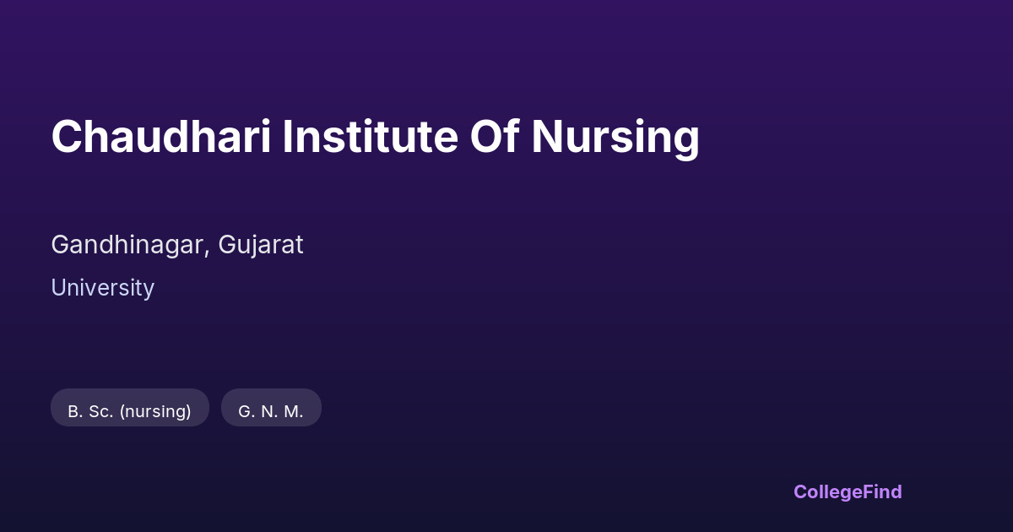Select the "Gandhinagar" city name
The height and width of the screenshot is (532, 1013).
pos(127,245)
